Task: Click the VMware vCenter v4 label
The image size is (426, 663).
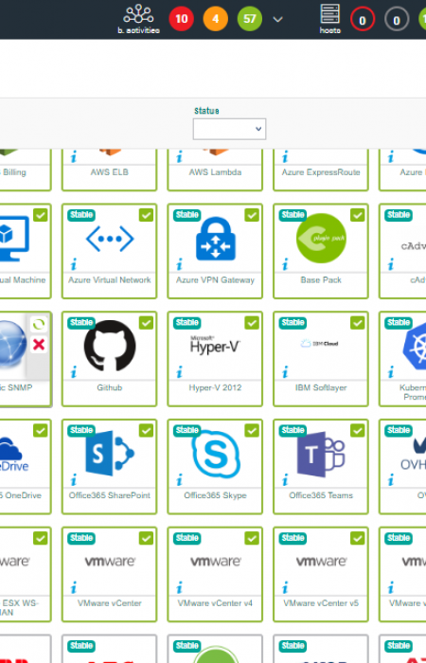Action: coord(215,603)
